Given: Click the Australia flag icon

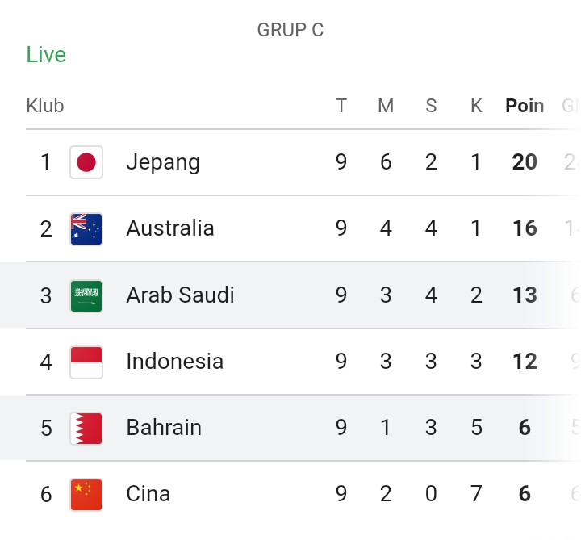Looking at the screenshot, I should pyautogui.click(x=86, y=229).
